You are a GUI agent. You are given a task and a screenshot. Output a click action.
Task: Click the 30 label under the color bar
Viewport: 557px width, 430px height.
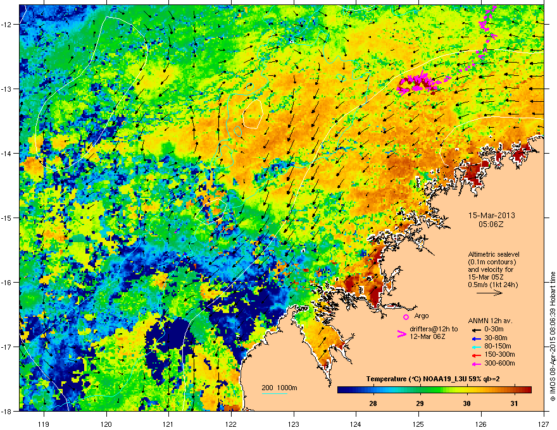pos(466,403)
